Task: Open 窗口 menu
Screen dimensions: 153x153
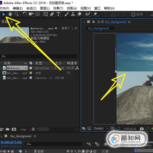Action: (x=97, y=8)
